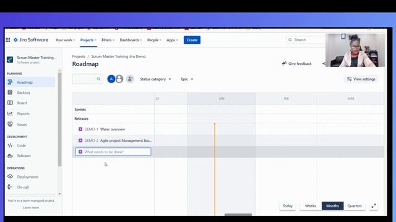Click the orange today marker line
The width and height of the screenshot is (396, 222).
215,169
